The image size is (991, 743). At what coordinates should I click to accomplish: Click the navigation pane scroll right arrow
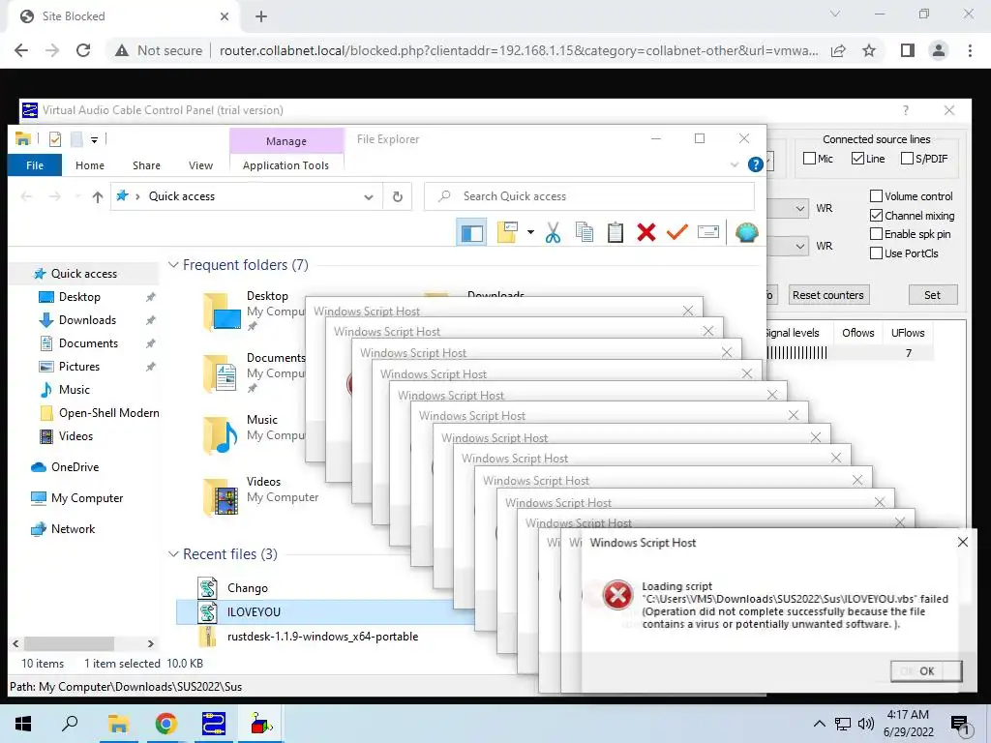click(150, 643)
